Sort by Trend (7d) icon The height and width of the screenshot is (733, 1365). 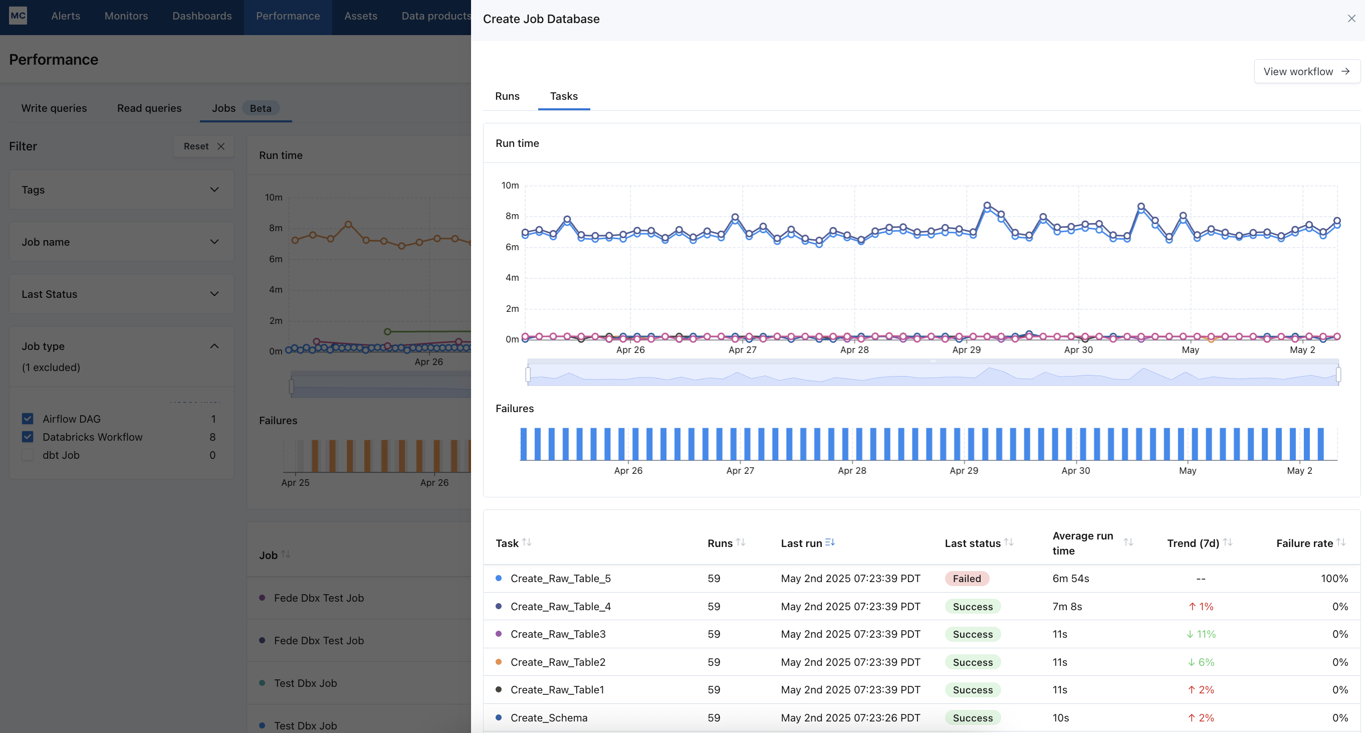[x=1227, y=542]
